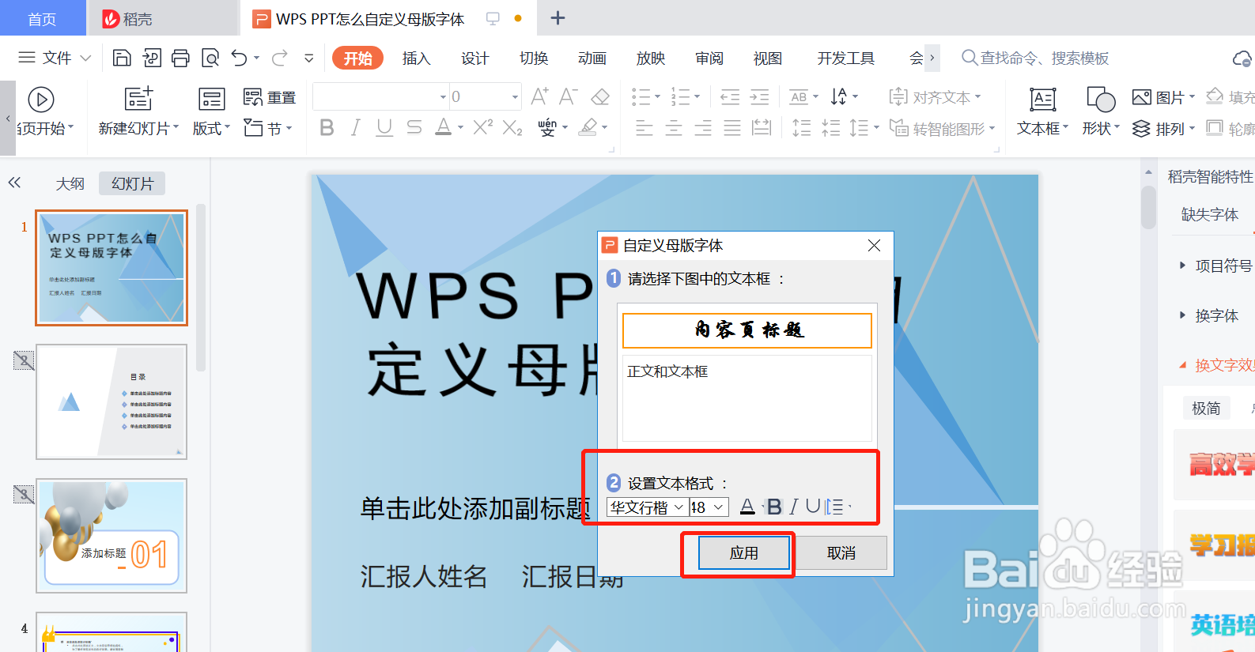This screenshot has width=1255, height=652.
Task: Open the 文本框 text box dropdown
Action: pyautogui.click(x=1042, y=128)
